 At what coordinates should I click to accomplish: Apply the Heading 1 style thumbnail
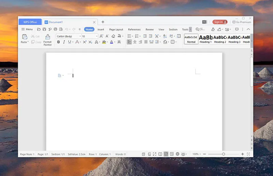click(x=205, y=39)
